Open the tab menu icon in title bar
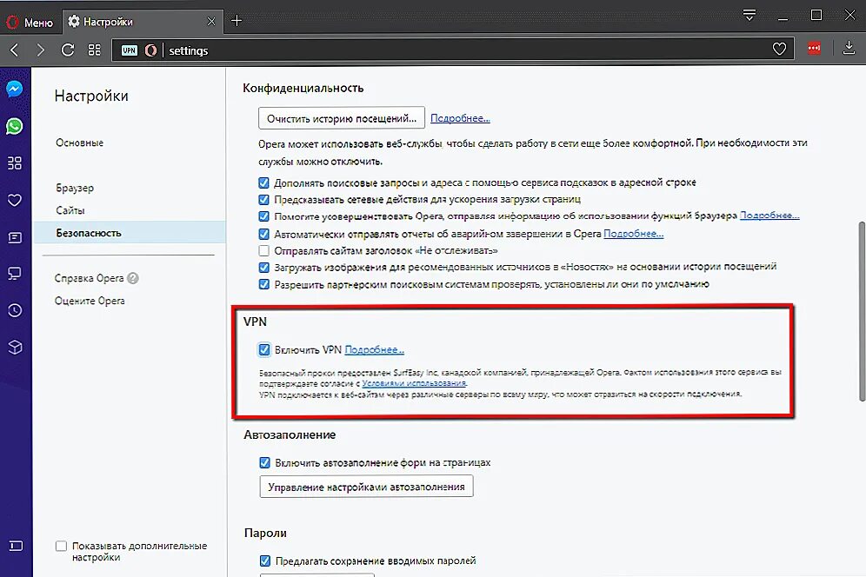866x577 pixels. point(749,16)
